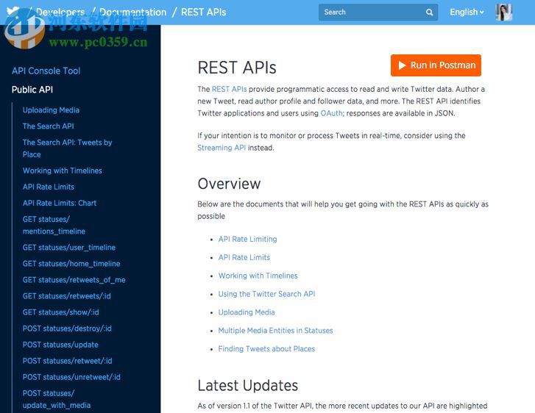This screenshot has height=413, width=535.
Task: Go to REST APIs breadcrumb
Action: [203, 12]
